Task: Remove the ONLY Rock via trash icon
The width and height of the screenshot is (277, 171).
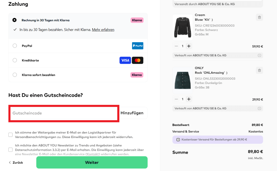Action: coord(259,70)
